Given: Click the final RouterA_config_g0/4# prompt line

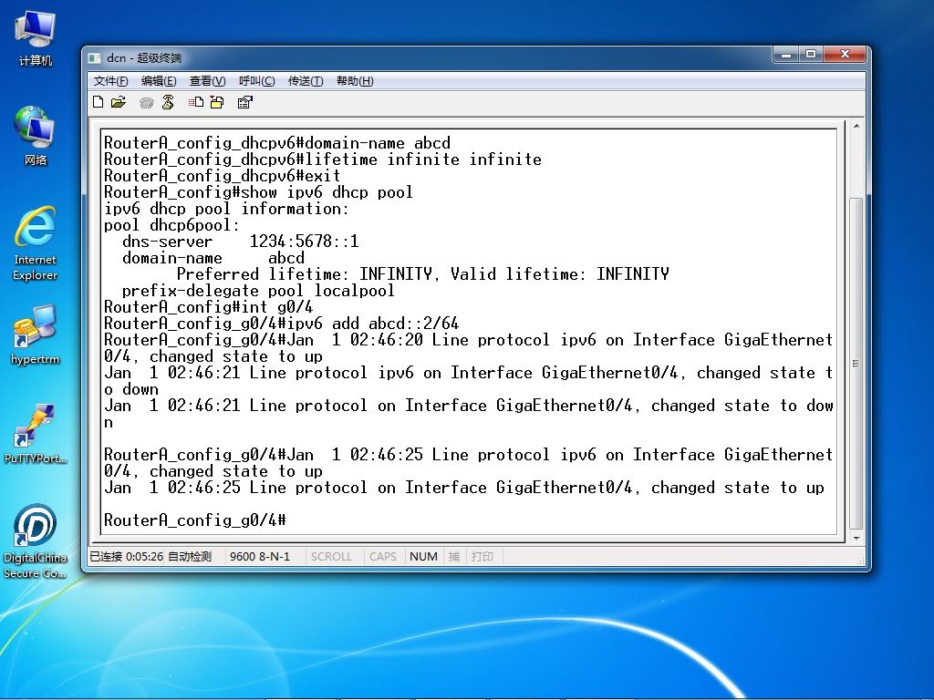Looking at the screenshot, I should (195, 520).
